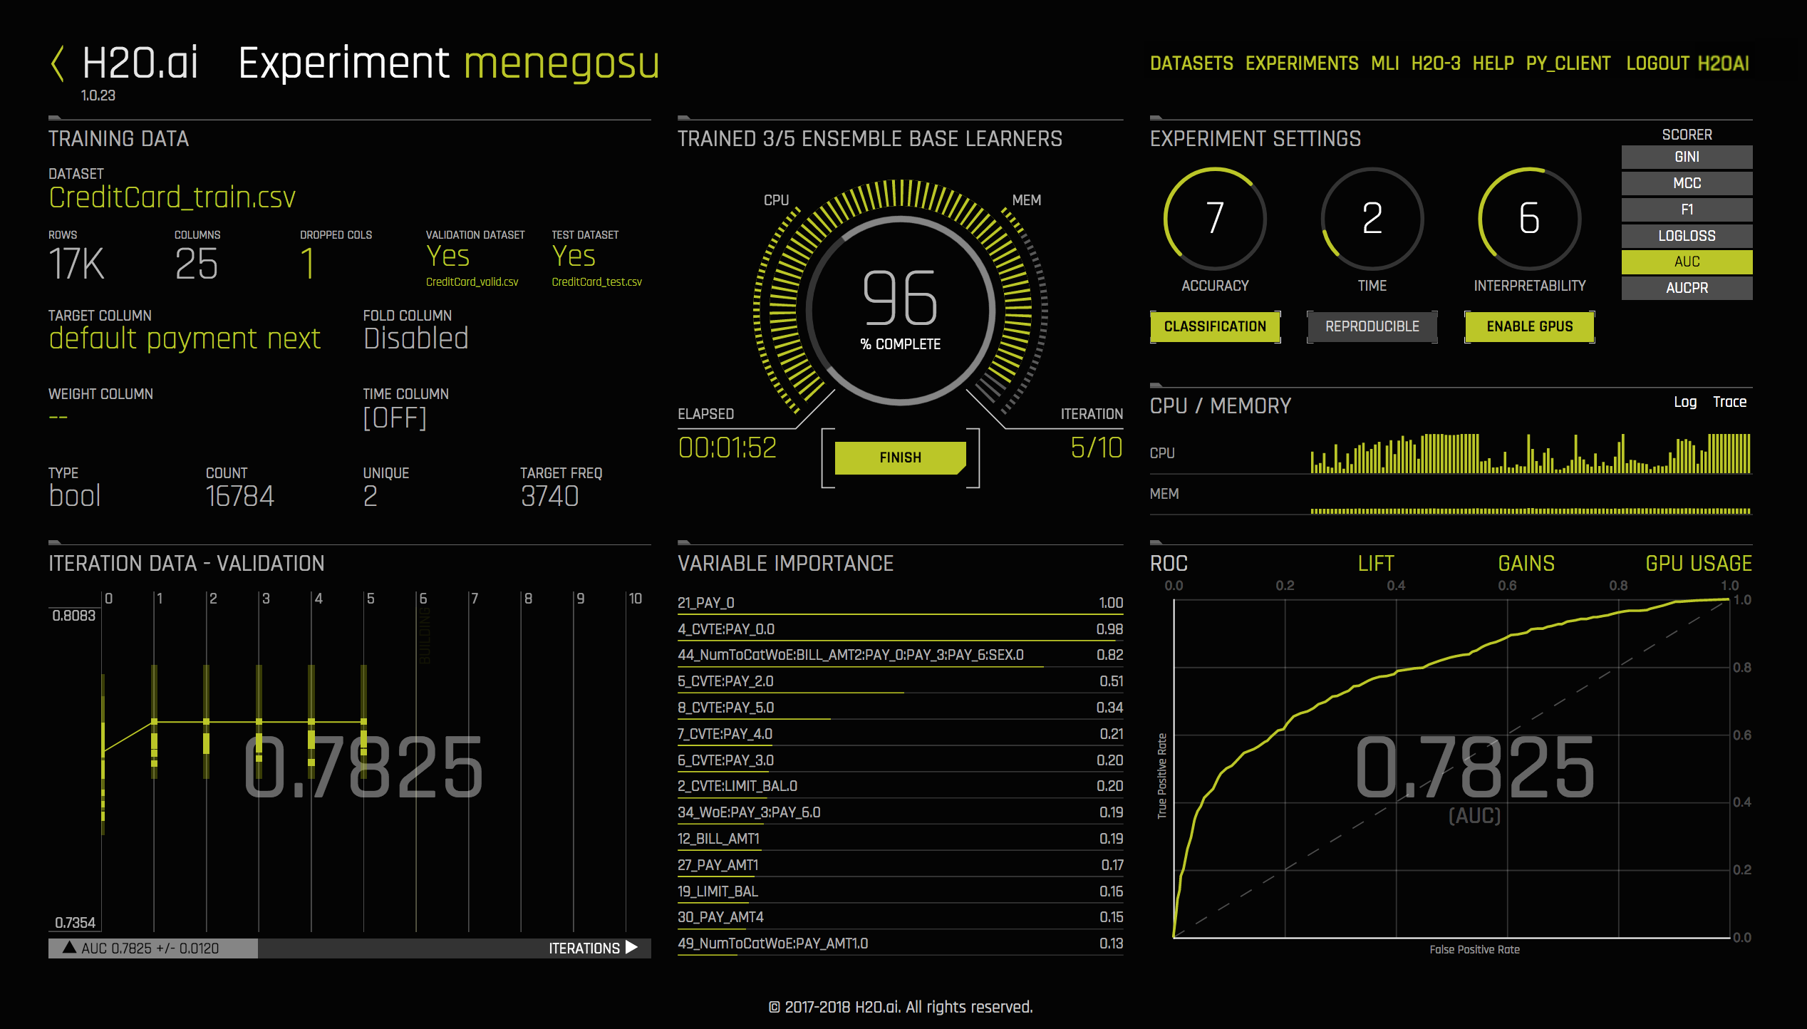Click the Time dial showing 2
The height and width of the screenshot is (1029, 1807).
(1372, 218)
